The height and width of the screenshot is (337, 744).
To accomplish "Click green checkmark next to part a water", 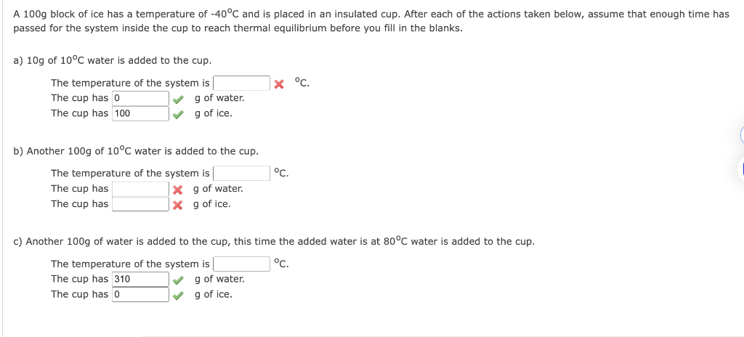I will [x=178, y=99].
